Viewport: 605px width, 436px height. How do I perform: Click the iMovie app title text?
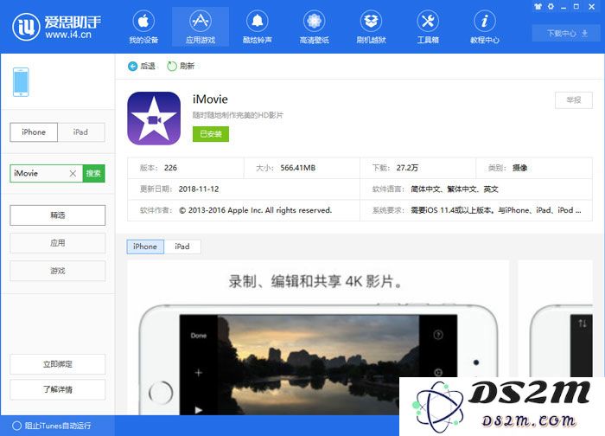click(210, 99)
